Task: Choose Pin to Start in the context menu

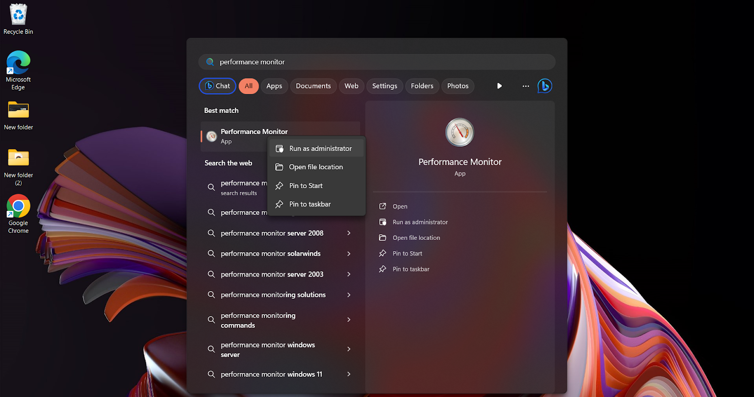Action: (317, 186)
